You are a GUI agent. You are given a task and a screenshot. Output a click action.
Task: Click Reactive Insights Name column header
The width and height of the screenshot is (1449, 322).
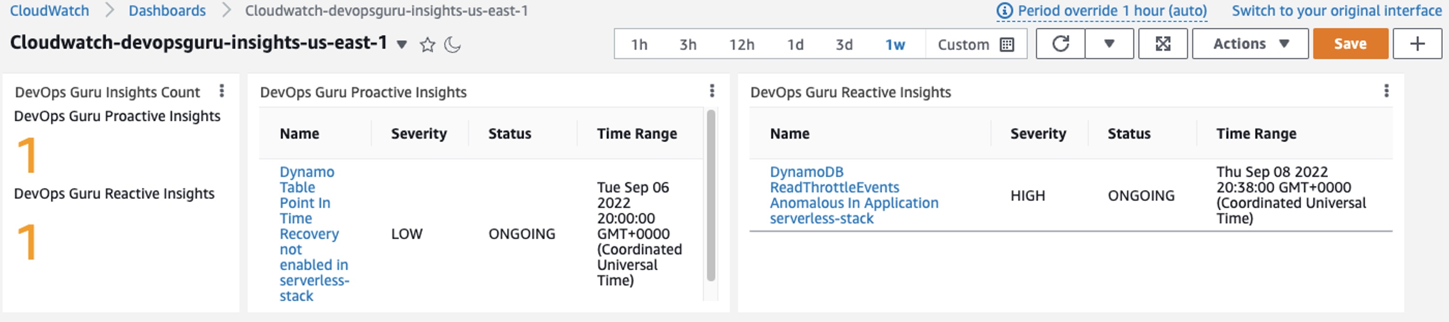(x=790, y=134)
